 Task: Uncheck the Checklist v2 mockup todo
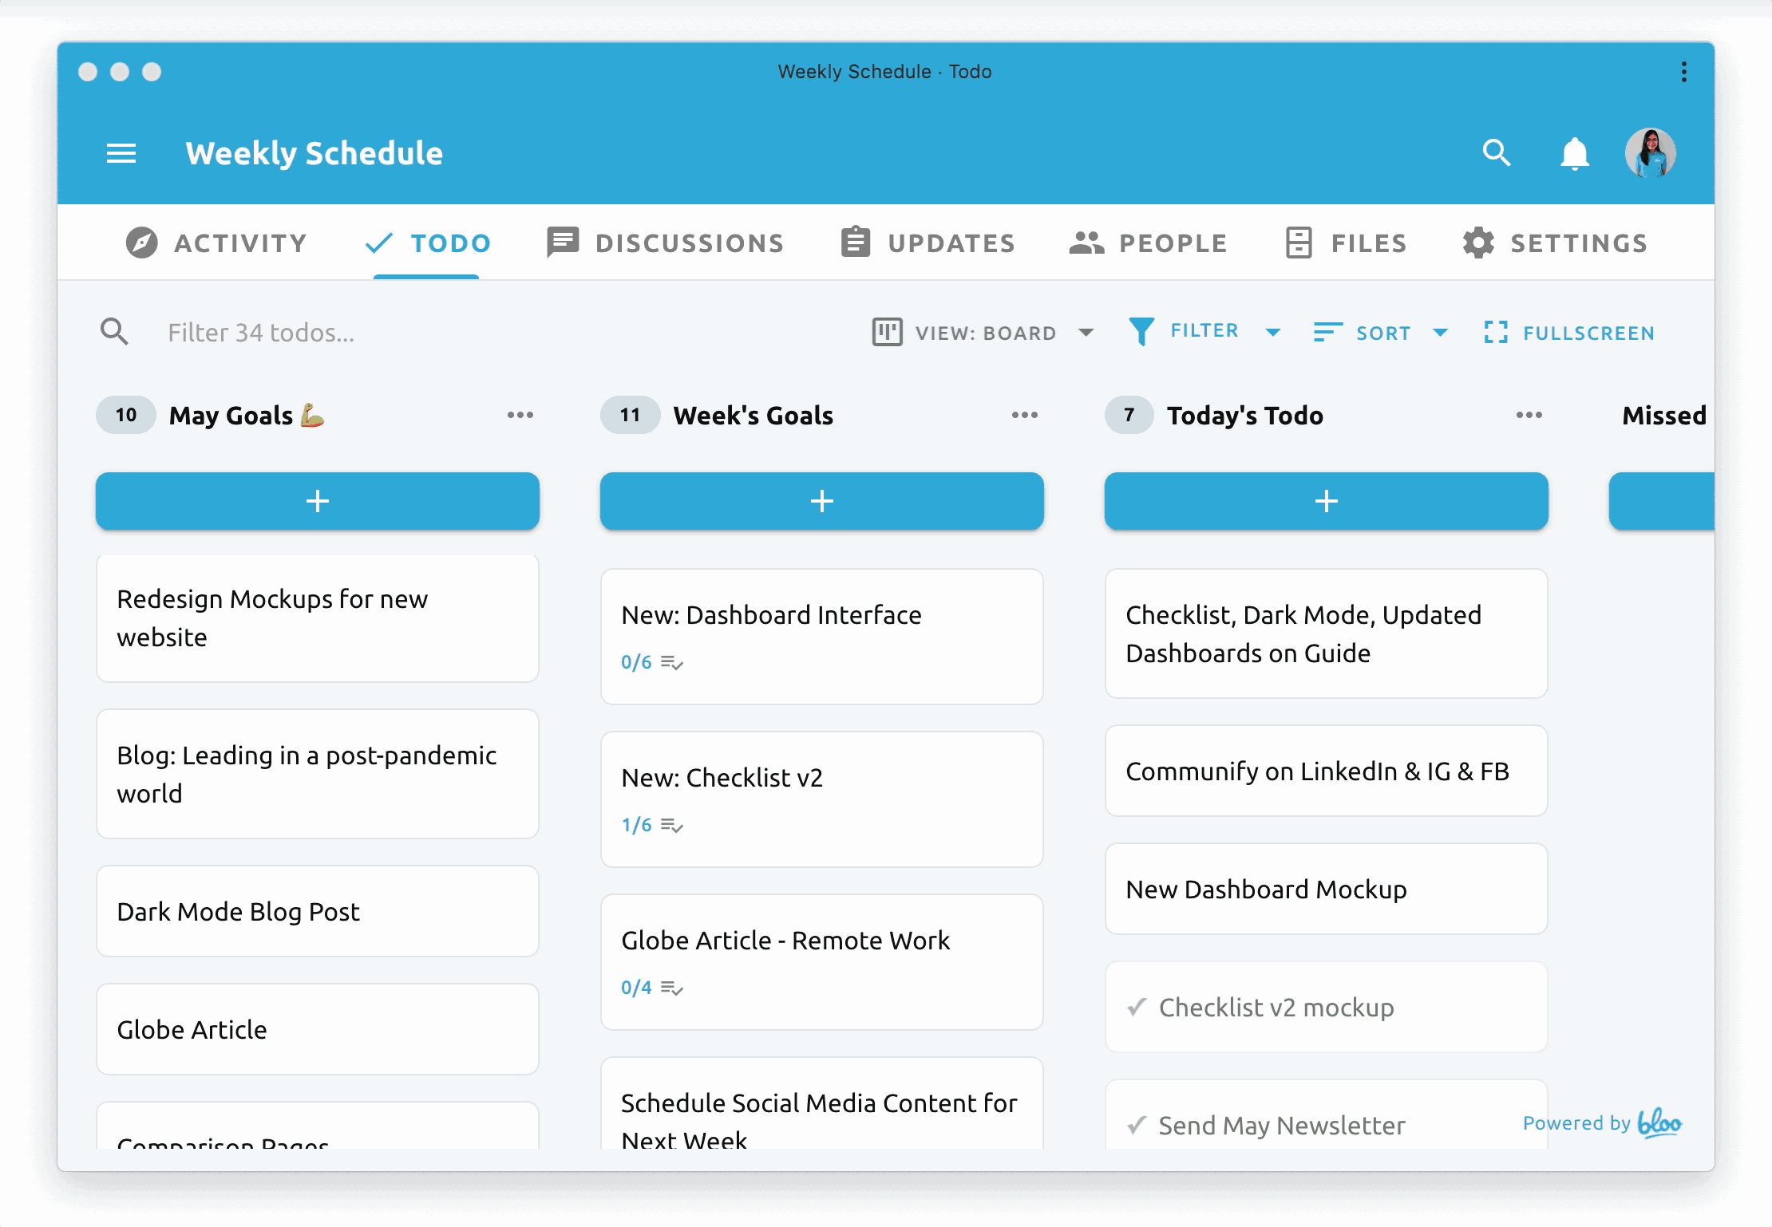[x=1137, y=1008]
